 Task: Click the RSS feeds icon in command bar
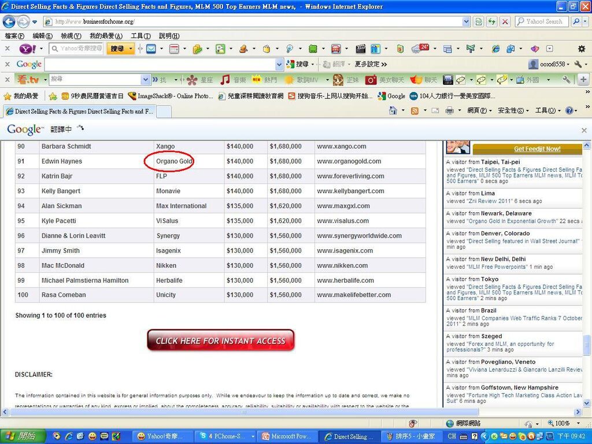415,110
